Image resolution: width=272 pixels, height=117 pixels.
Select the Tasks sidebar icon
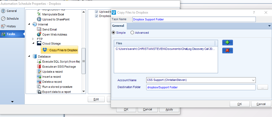click(x=3, y=34)
